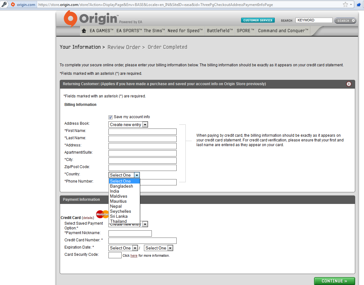Select Bangladesh from country list
Viewport: 364px width, 285px height.
(x=124, y=186)
